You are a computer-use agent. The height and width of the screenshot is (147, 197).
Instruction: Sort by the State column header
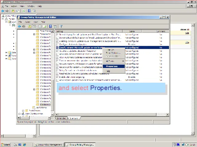click(x=132, y=31)
